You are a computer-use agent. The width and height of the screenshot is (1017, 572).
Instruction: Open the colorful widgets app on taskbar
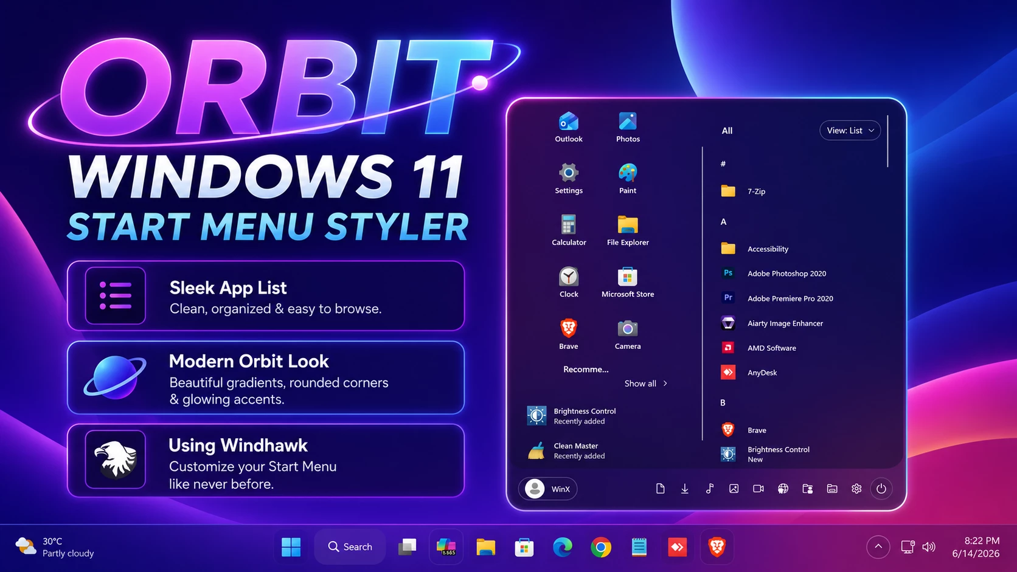(x=446, y=547)
